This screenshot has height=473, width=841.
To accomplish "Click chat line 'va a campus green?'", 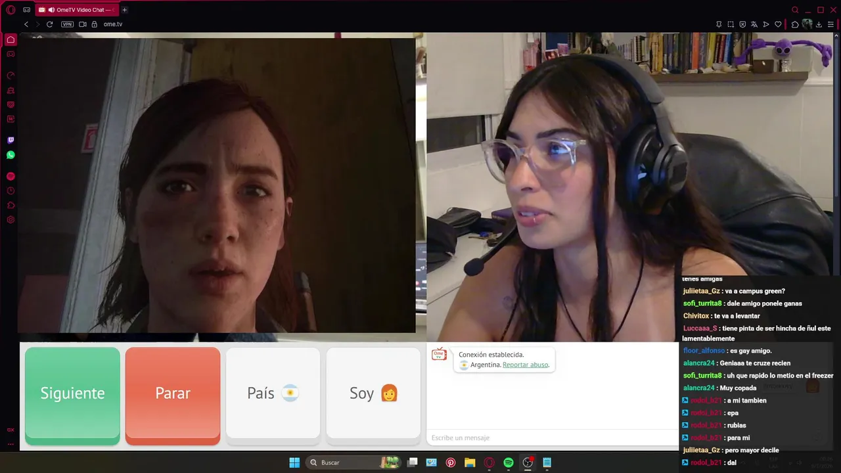I will [x=755, y=291].
